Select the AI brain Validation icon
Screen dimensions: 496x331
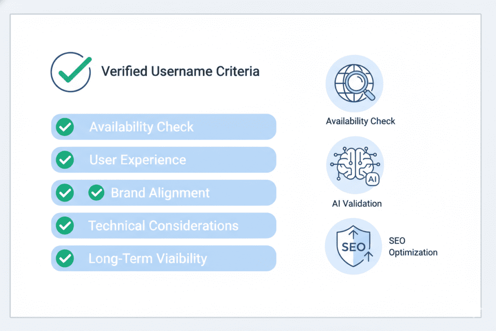(x=355, y=165)
